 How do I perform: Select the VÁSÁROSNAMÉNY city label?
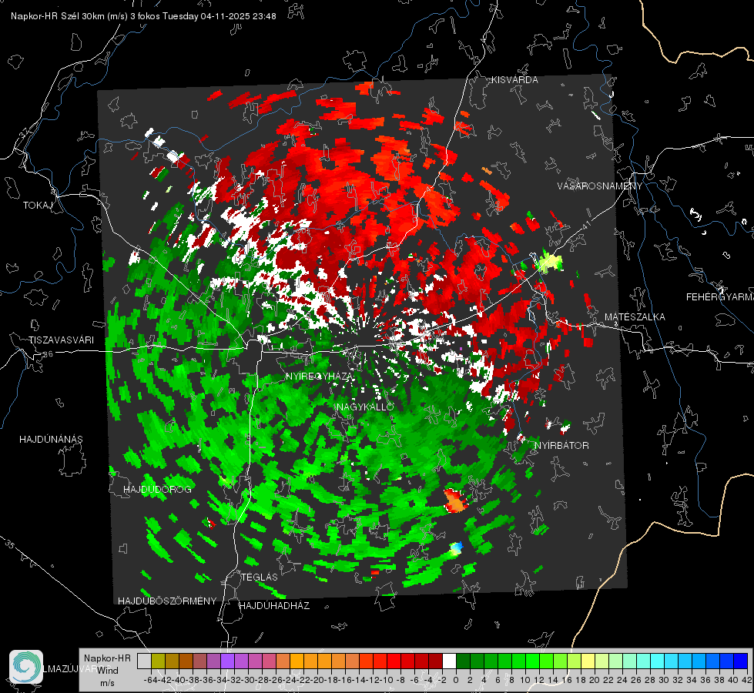coord(600,186)
